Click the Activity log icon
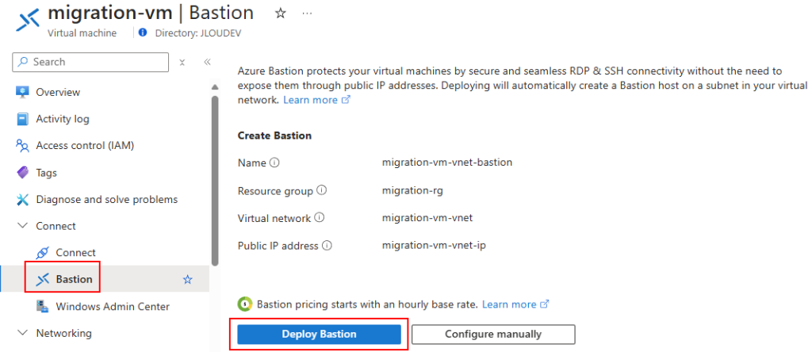Viewport: 812px width, 352px height. point(22,119)
